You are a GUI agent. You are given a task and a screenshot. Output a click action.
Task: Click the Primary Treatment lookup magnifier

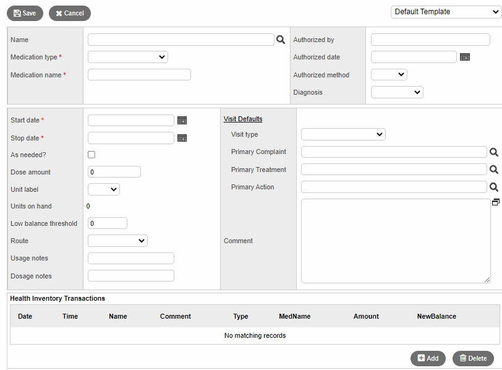(x=494, y=170)
